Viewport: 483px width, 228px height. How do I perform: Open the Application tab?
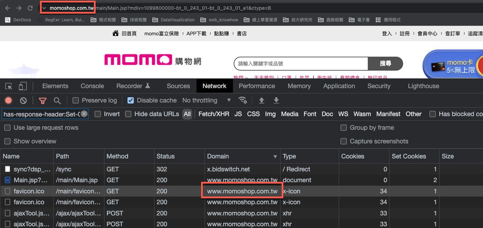click(339, 86)
